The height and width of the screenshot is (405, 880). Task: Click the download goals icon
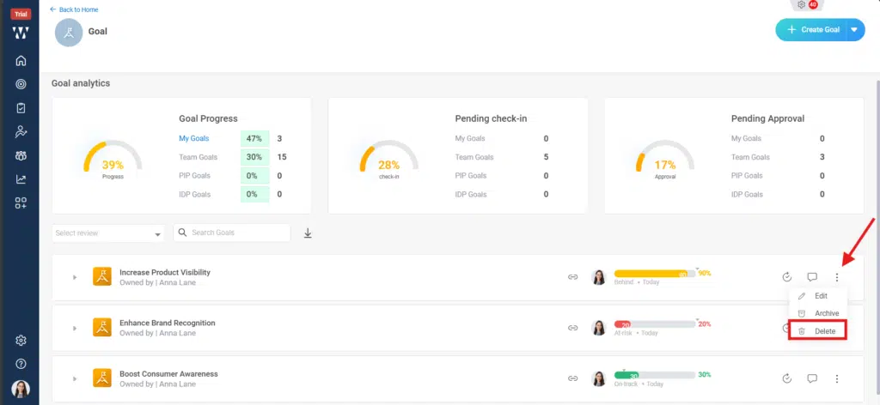click(x=308, y=233)
